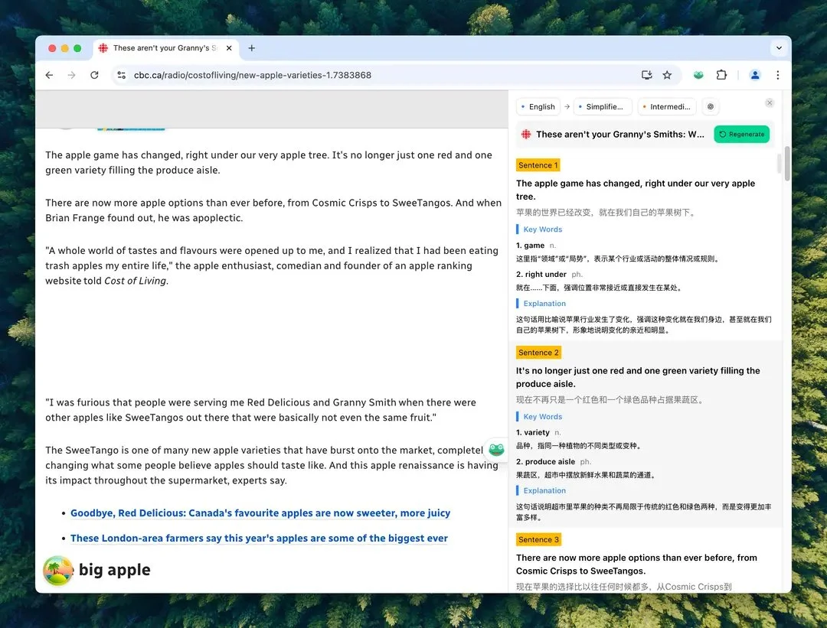
Task: Click the 'Explanation' heading under Sentence 1
Action: click(x=544, y=304)
